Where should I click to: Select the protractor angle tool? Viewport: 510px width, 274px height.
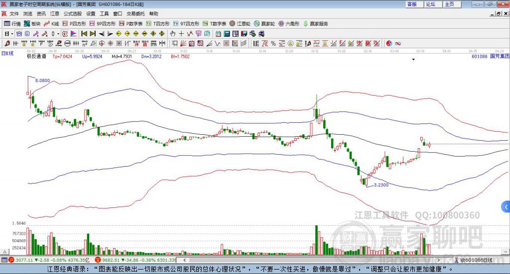(93, 43)
